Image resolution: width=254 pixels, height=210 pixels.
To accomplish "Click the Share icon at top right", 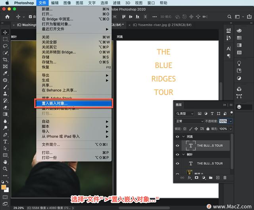I will (249, 17).
